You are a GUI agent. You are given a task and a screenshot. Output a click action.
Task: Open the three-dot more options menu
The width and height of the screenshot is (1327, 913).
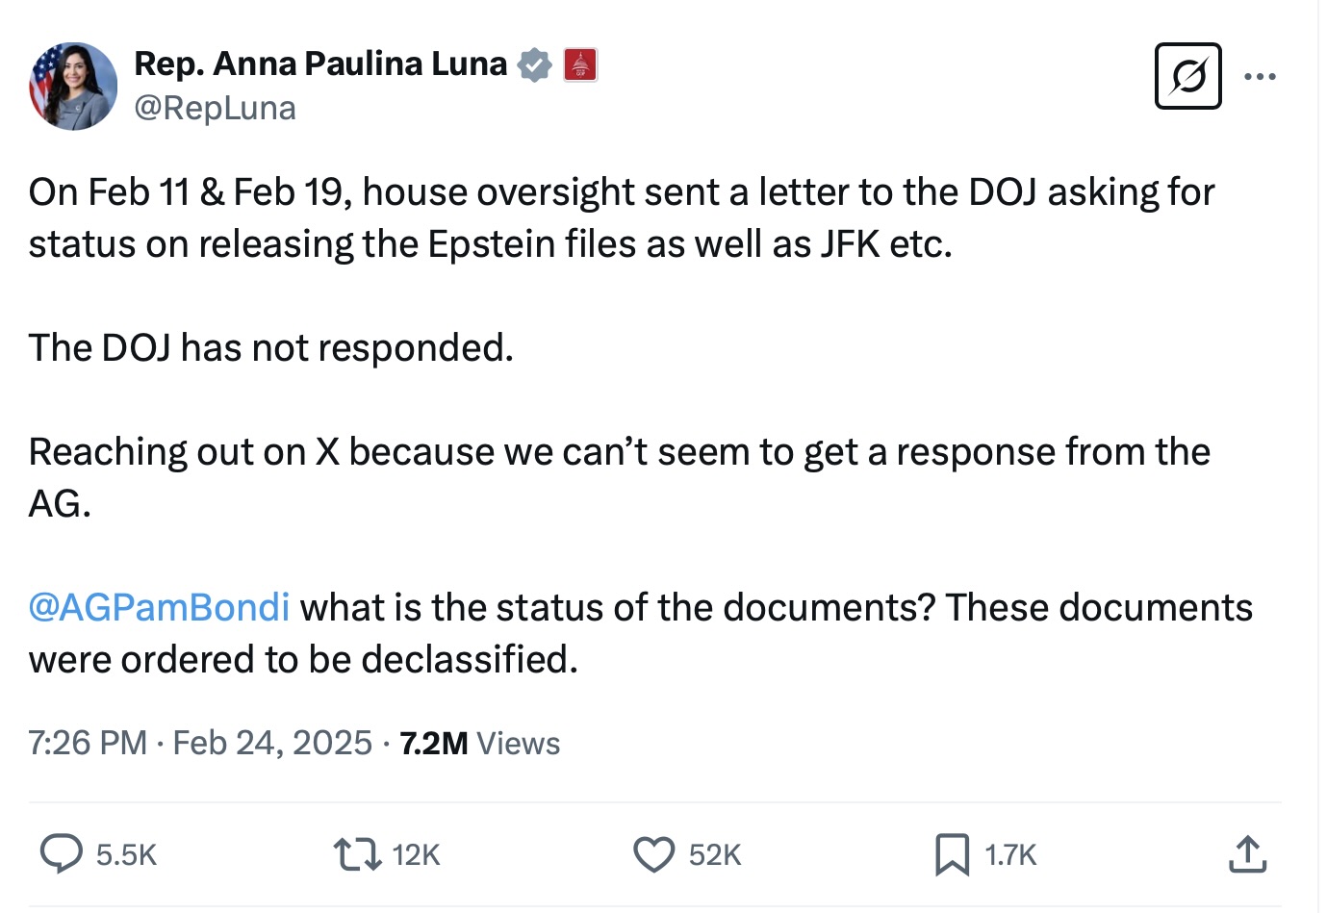pyautogui.click(x=1260, y=76)
